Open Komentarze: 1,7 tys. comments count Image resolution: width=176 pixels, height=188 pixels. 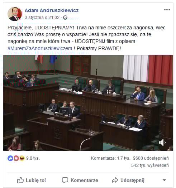pos(110,158)
